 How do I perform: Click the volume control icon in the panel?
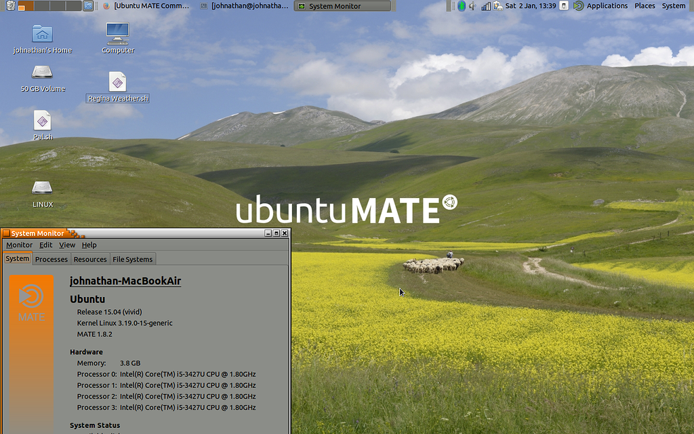pyautogui.click(x=472, y=5)
